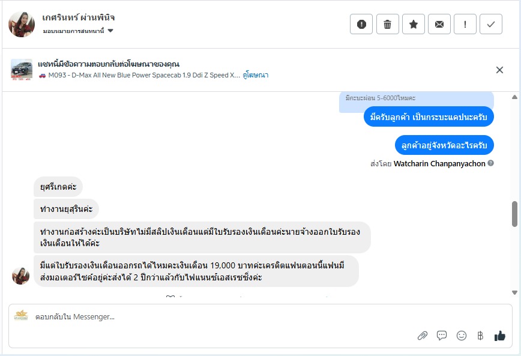The image size is (521, 356).
Task: Open the customer's name at the top
Action: [79, 17]
